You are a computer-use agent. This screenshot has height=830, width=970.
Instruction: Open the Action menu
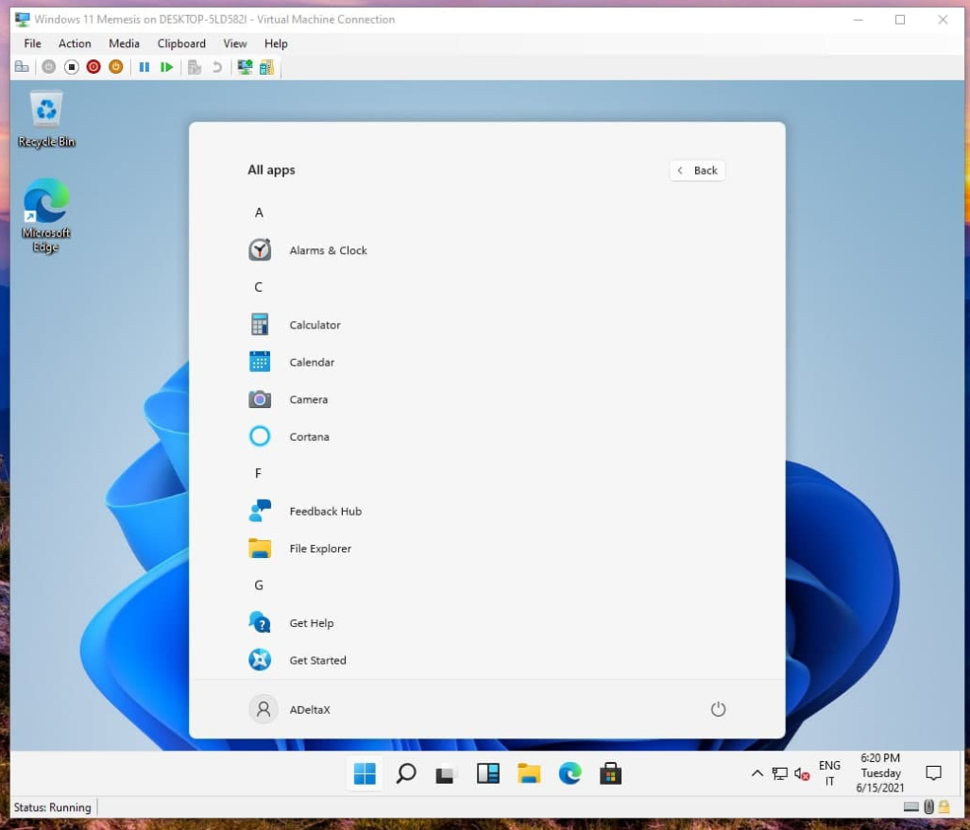pos(75,43)
